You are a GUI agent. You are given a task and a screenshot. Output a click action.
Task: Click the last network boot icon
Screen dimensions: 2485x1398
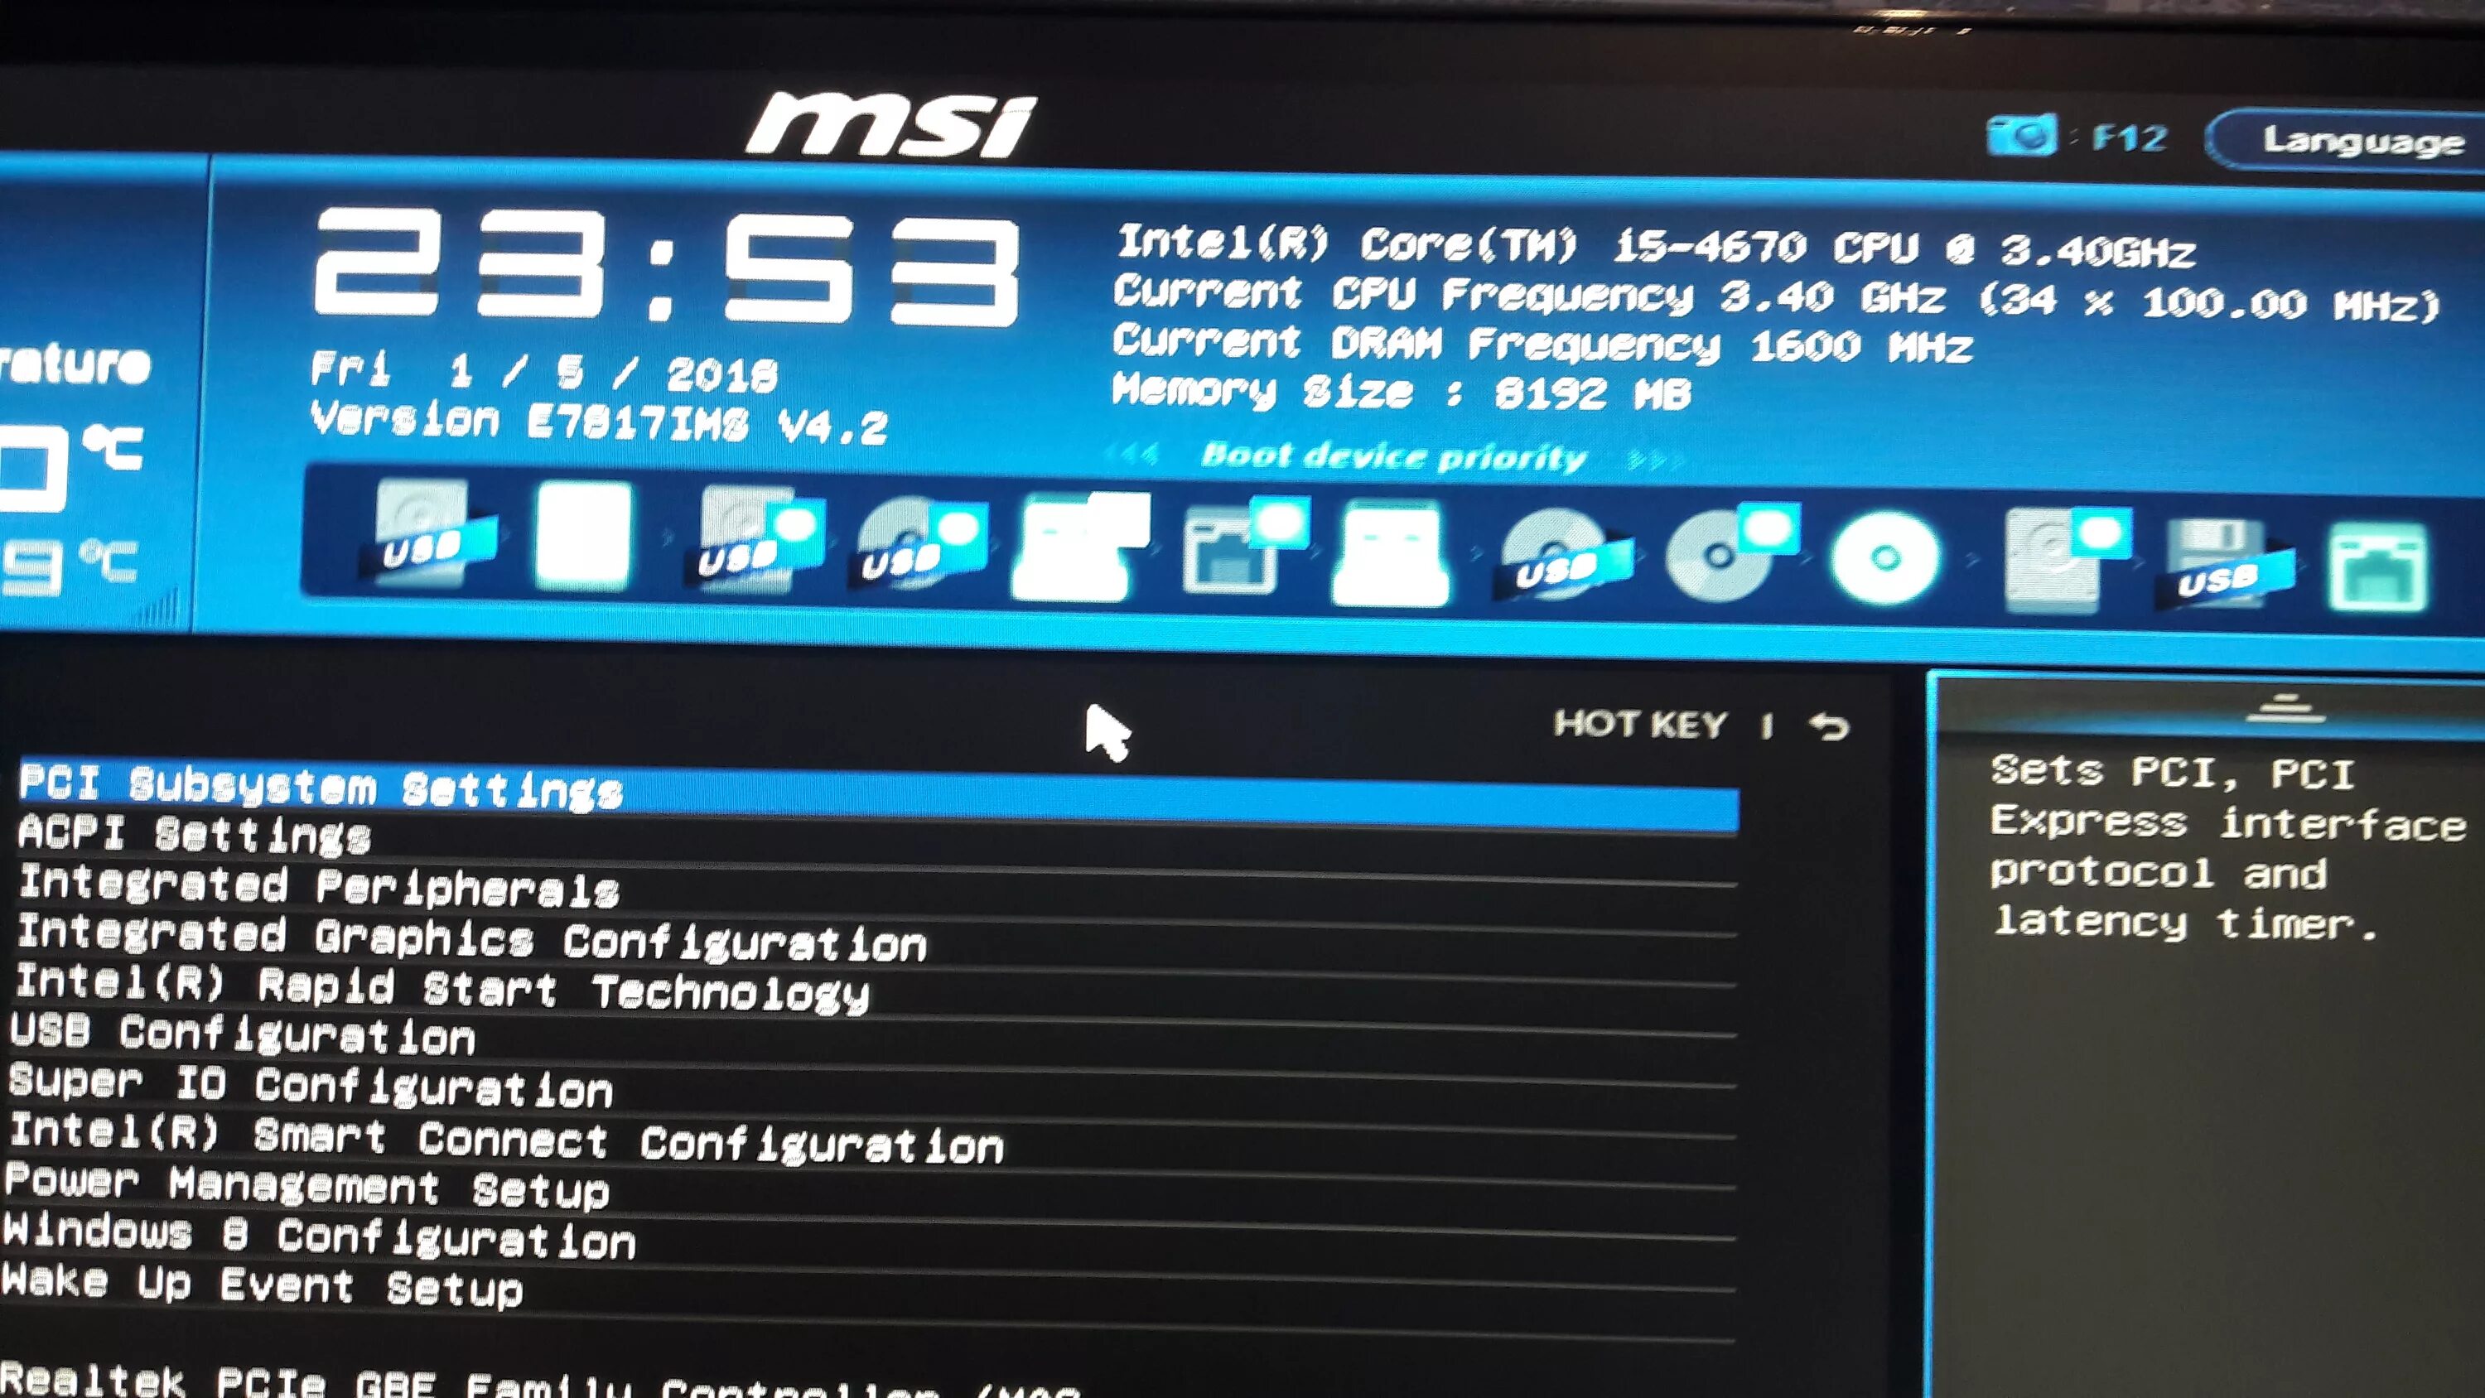[x=2378, y=566]
